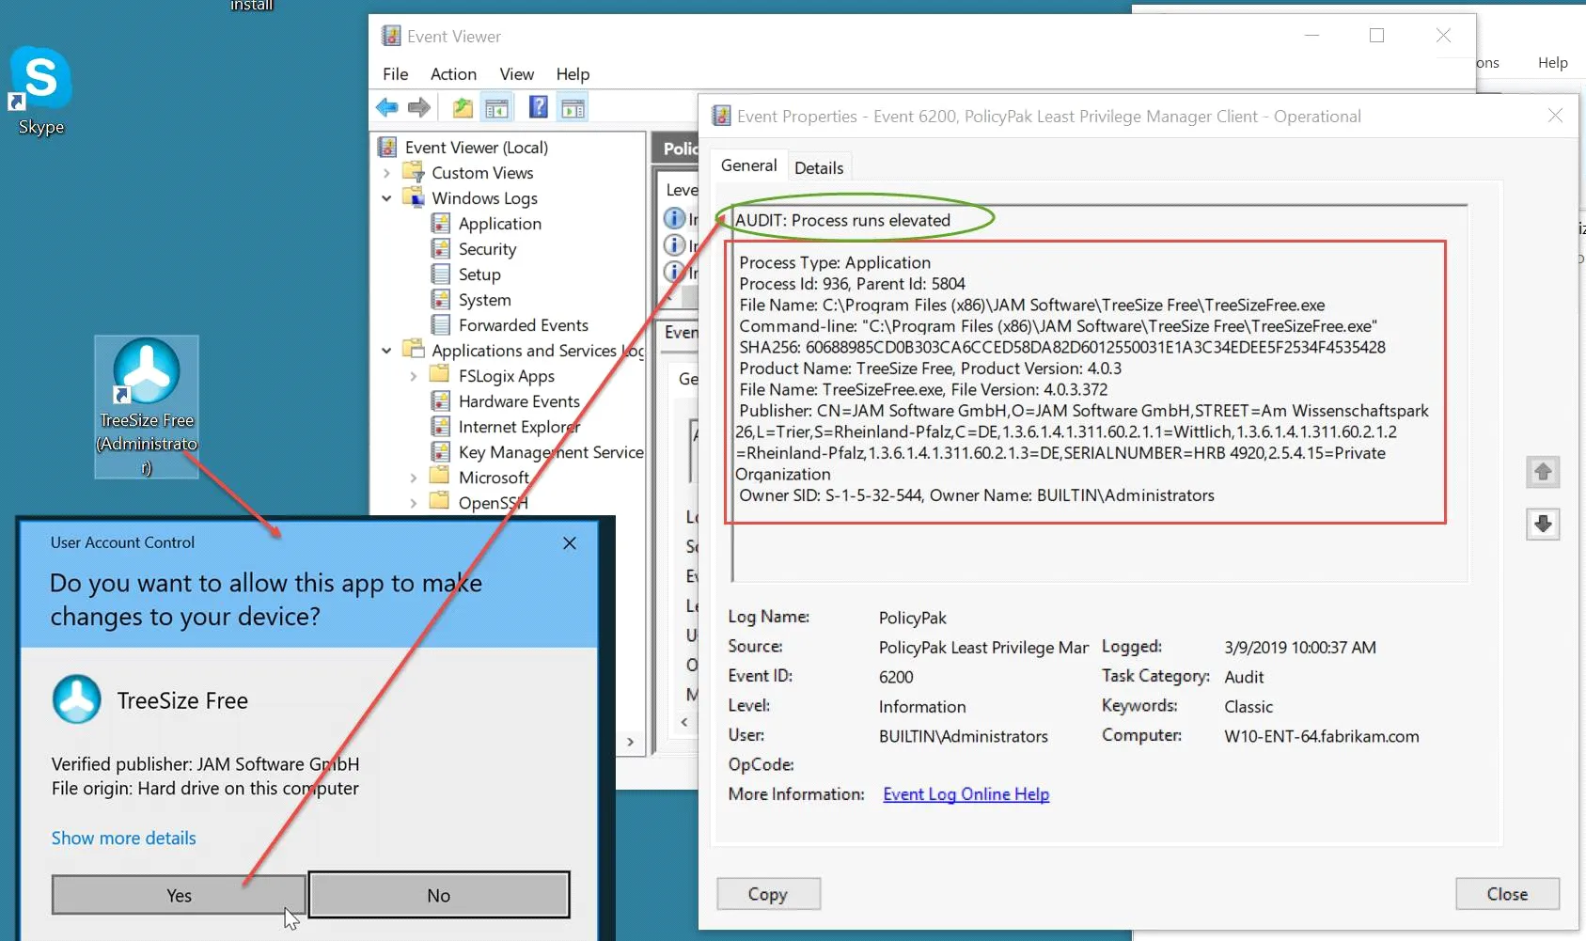This screenshot has height=941, width=1586.
Task: Toggle the console tree pane visibility
Action: 498,107
